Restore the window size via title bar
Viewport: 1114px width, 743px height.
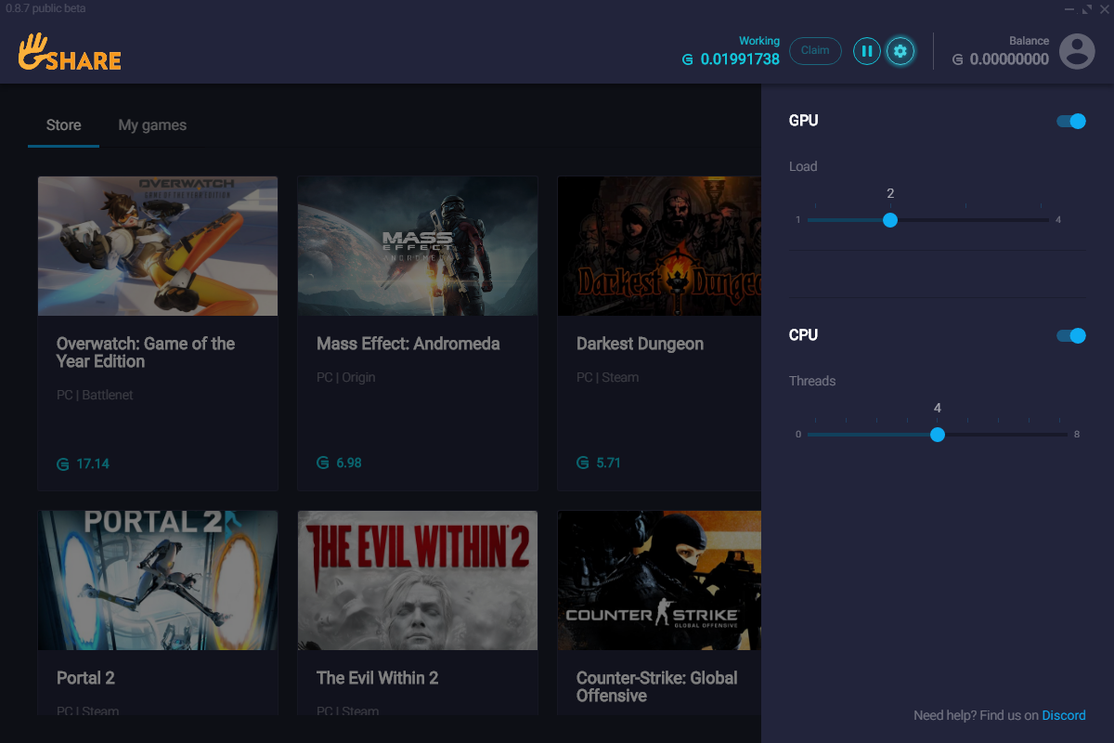(x=1087, y=8)
